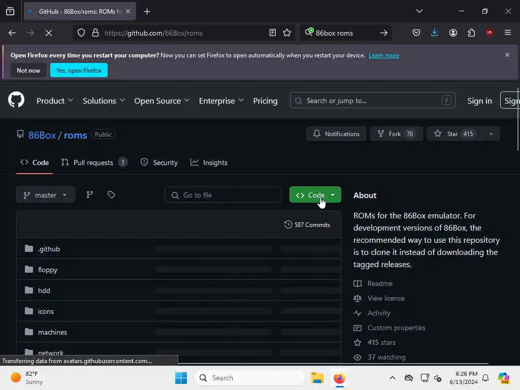
Task: Open the Windows notifications bell
Action: [x=485, y=378]
